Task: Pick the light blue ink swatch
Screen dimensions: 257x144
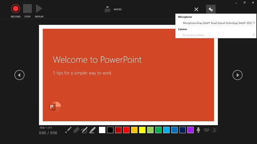Action: [x=166, y=130]
